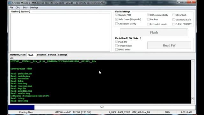Click the 'Read : lk.bin' log line

coord(17,81)
